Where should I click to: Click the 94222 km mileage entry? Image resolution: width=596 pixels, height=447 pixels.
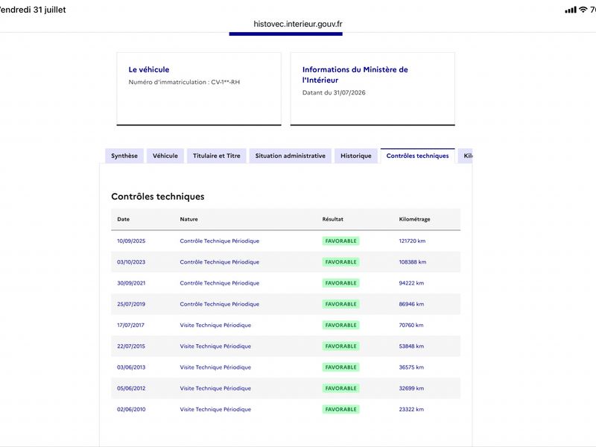[x=411, y=283]
